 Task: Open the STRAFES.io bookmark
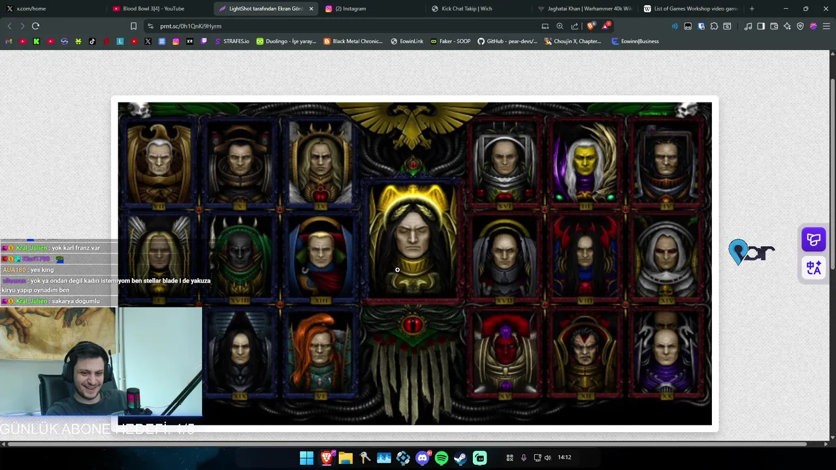point(232,41)
